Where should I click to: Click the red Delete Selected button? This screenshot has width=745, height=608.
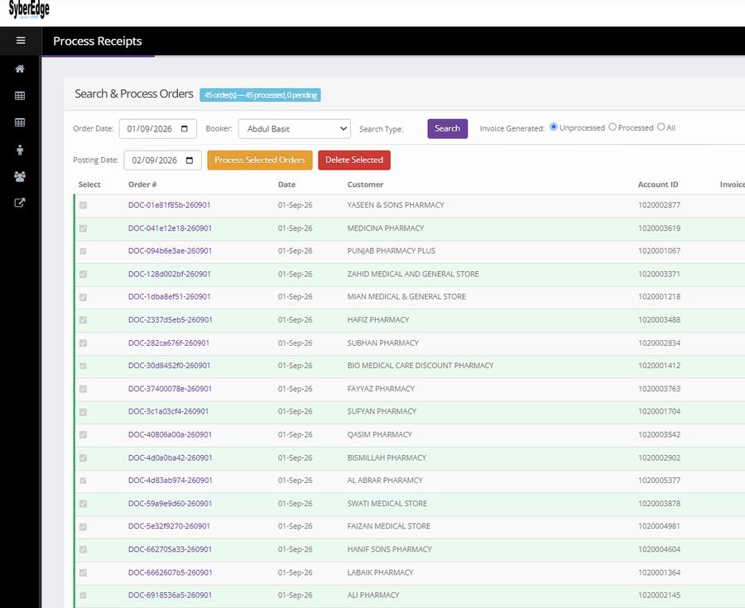(x=354, y=160)
